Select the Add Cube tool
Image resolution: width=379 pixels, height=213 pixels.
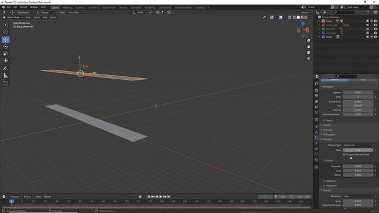[x=5, y=83]
